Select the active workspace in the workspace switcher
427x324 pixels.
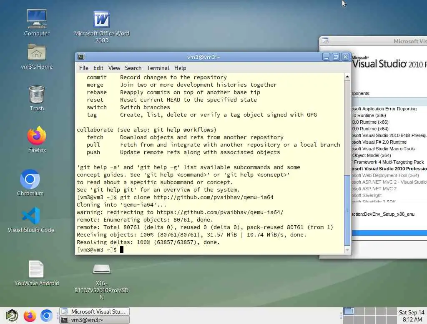coord(348,311)
